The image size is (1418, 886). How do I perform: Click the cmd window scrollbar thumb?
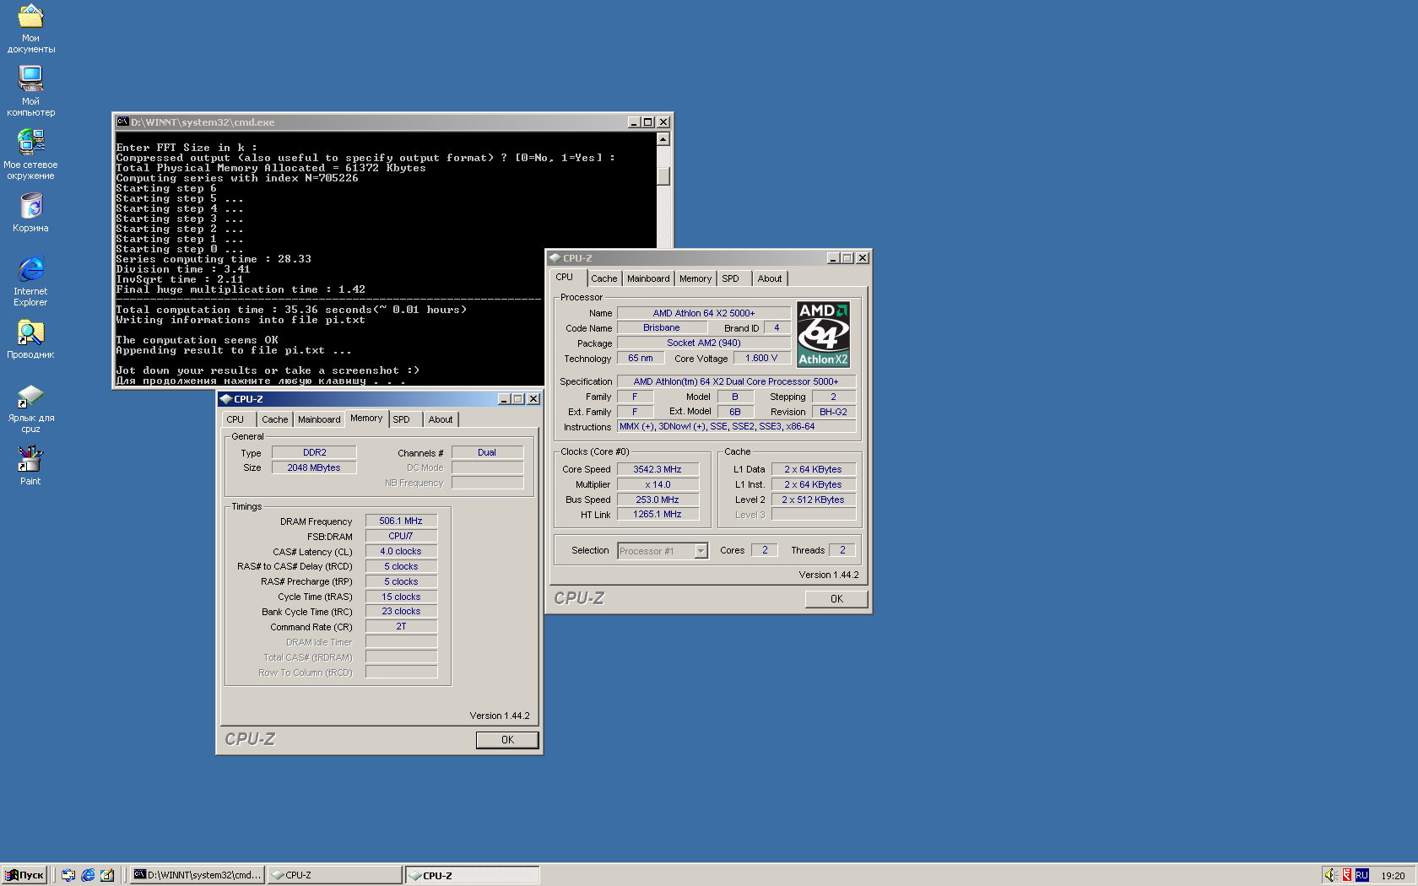663,176
